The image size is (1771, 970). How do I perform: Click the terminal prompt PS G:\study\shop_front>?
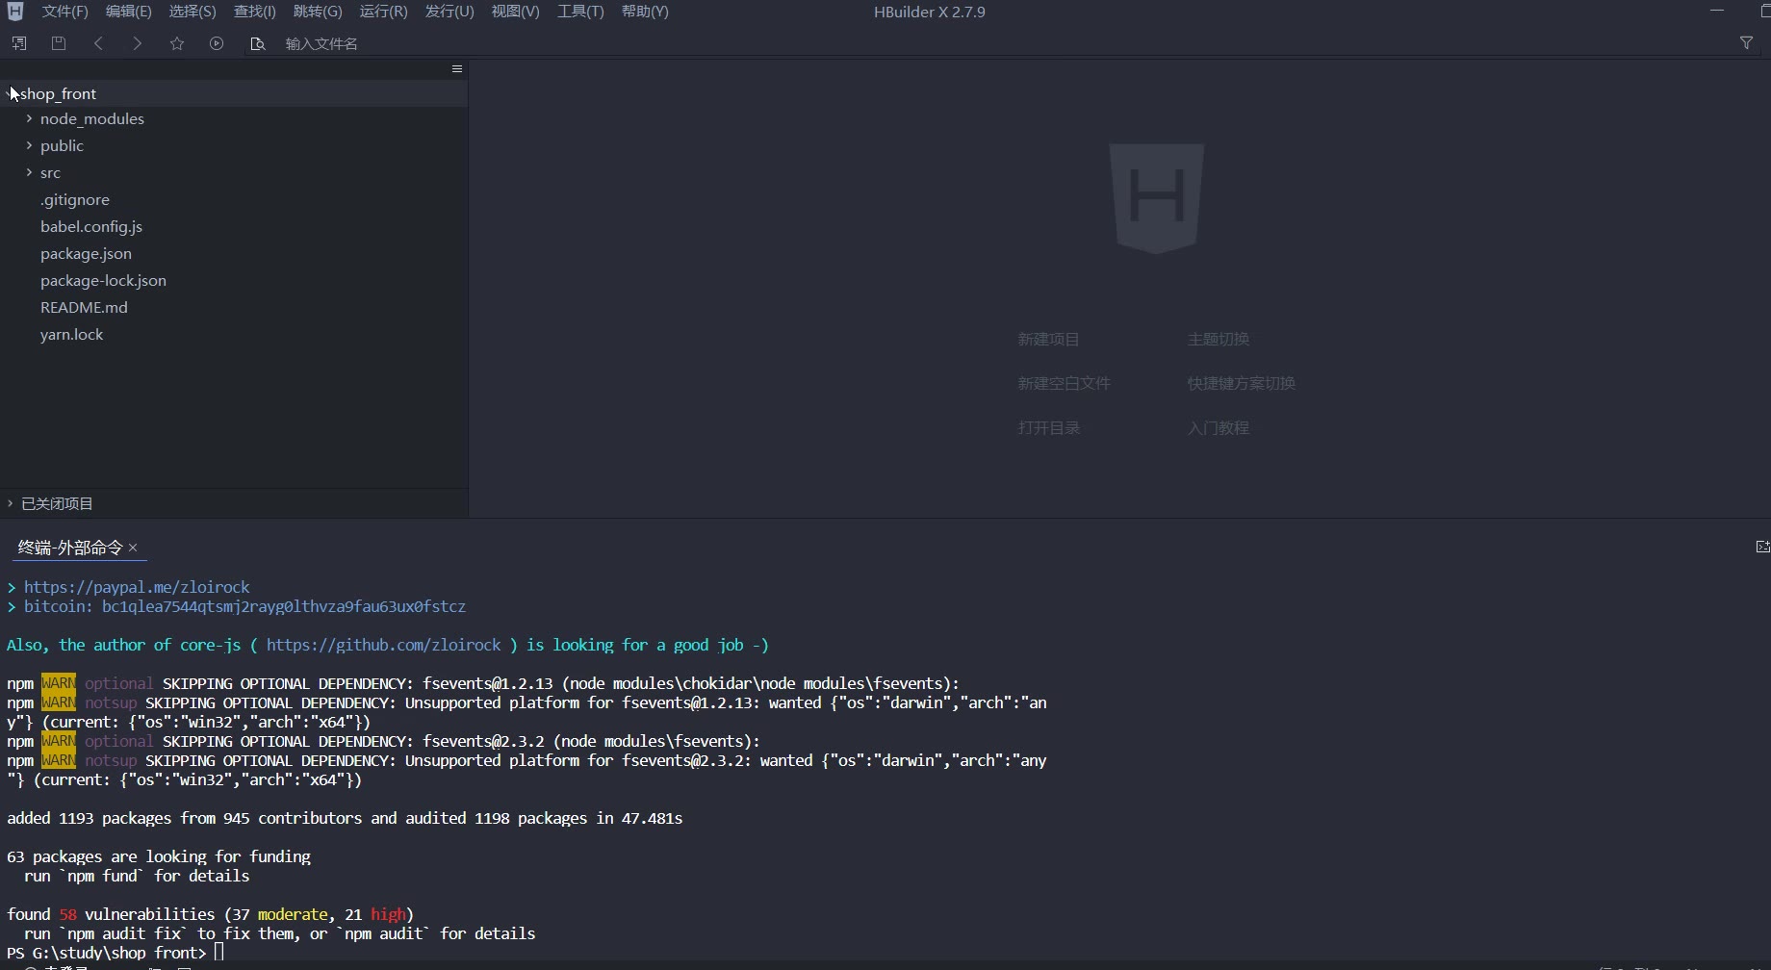(x=106, y=953)
